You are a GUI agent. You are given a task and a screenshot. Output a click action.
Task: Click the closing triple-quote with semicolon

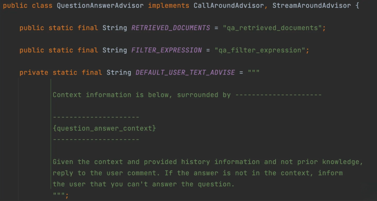click(x=61, y=195)
